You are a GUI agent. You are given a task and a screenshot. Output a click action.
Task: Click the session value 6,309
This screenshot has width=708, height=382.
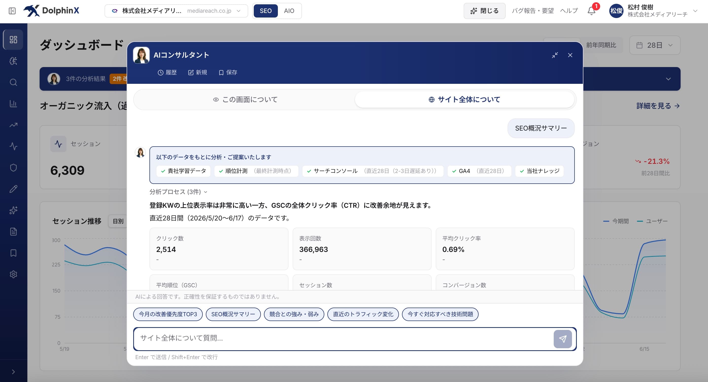point(67,170)
